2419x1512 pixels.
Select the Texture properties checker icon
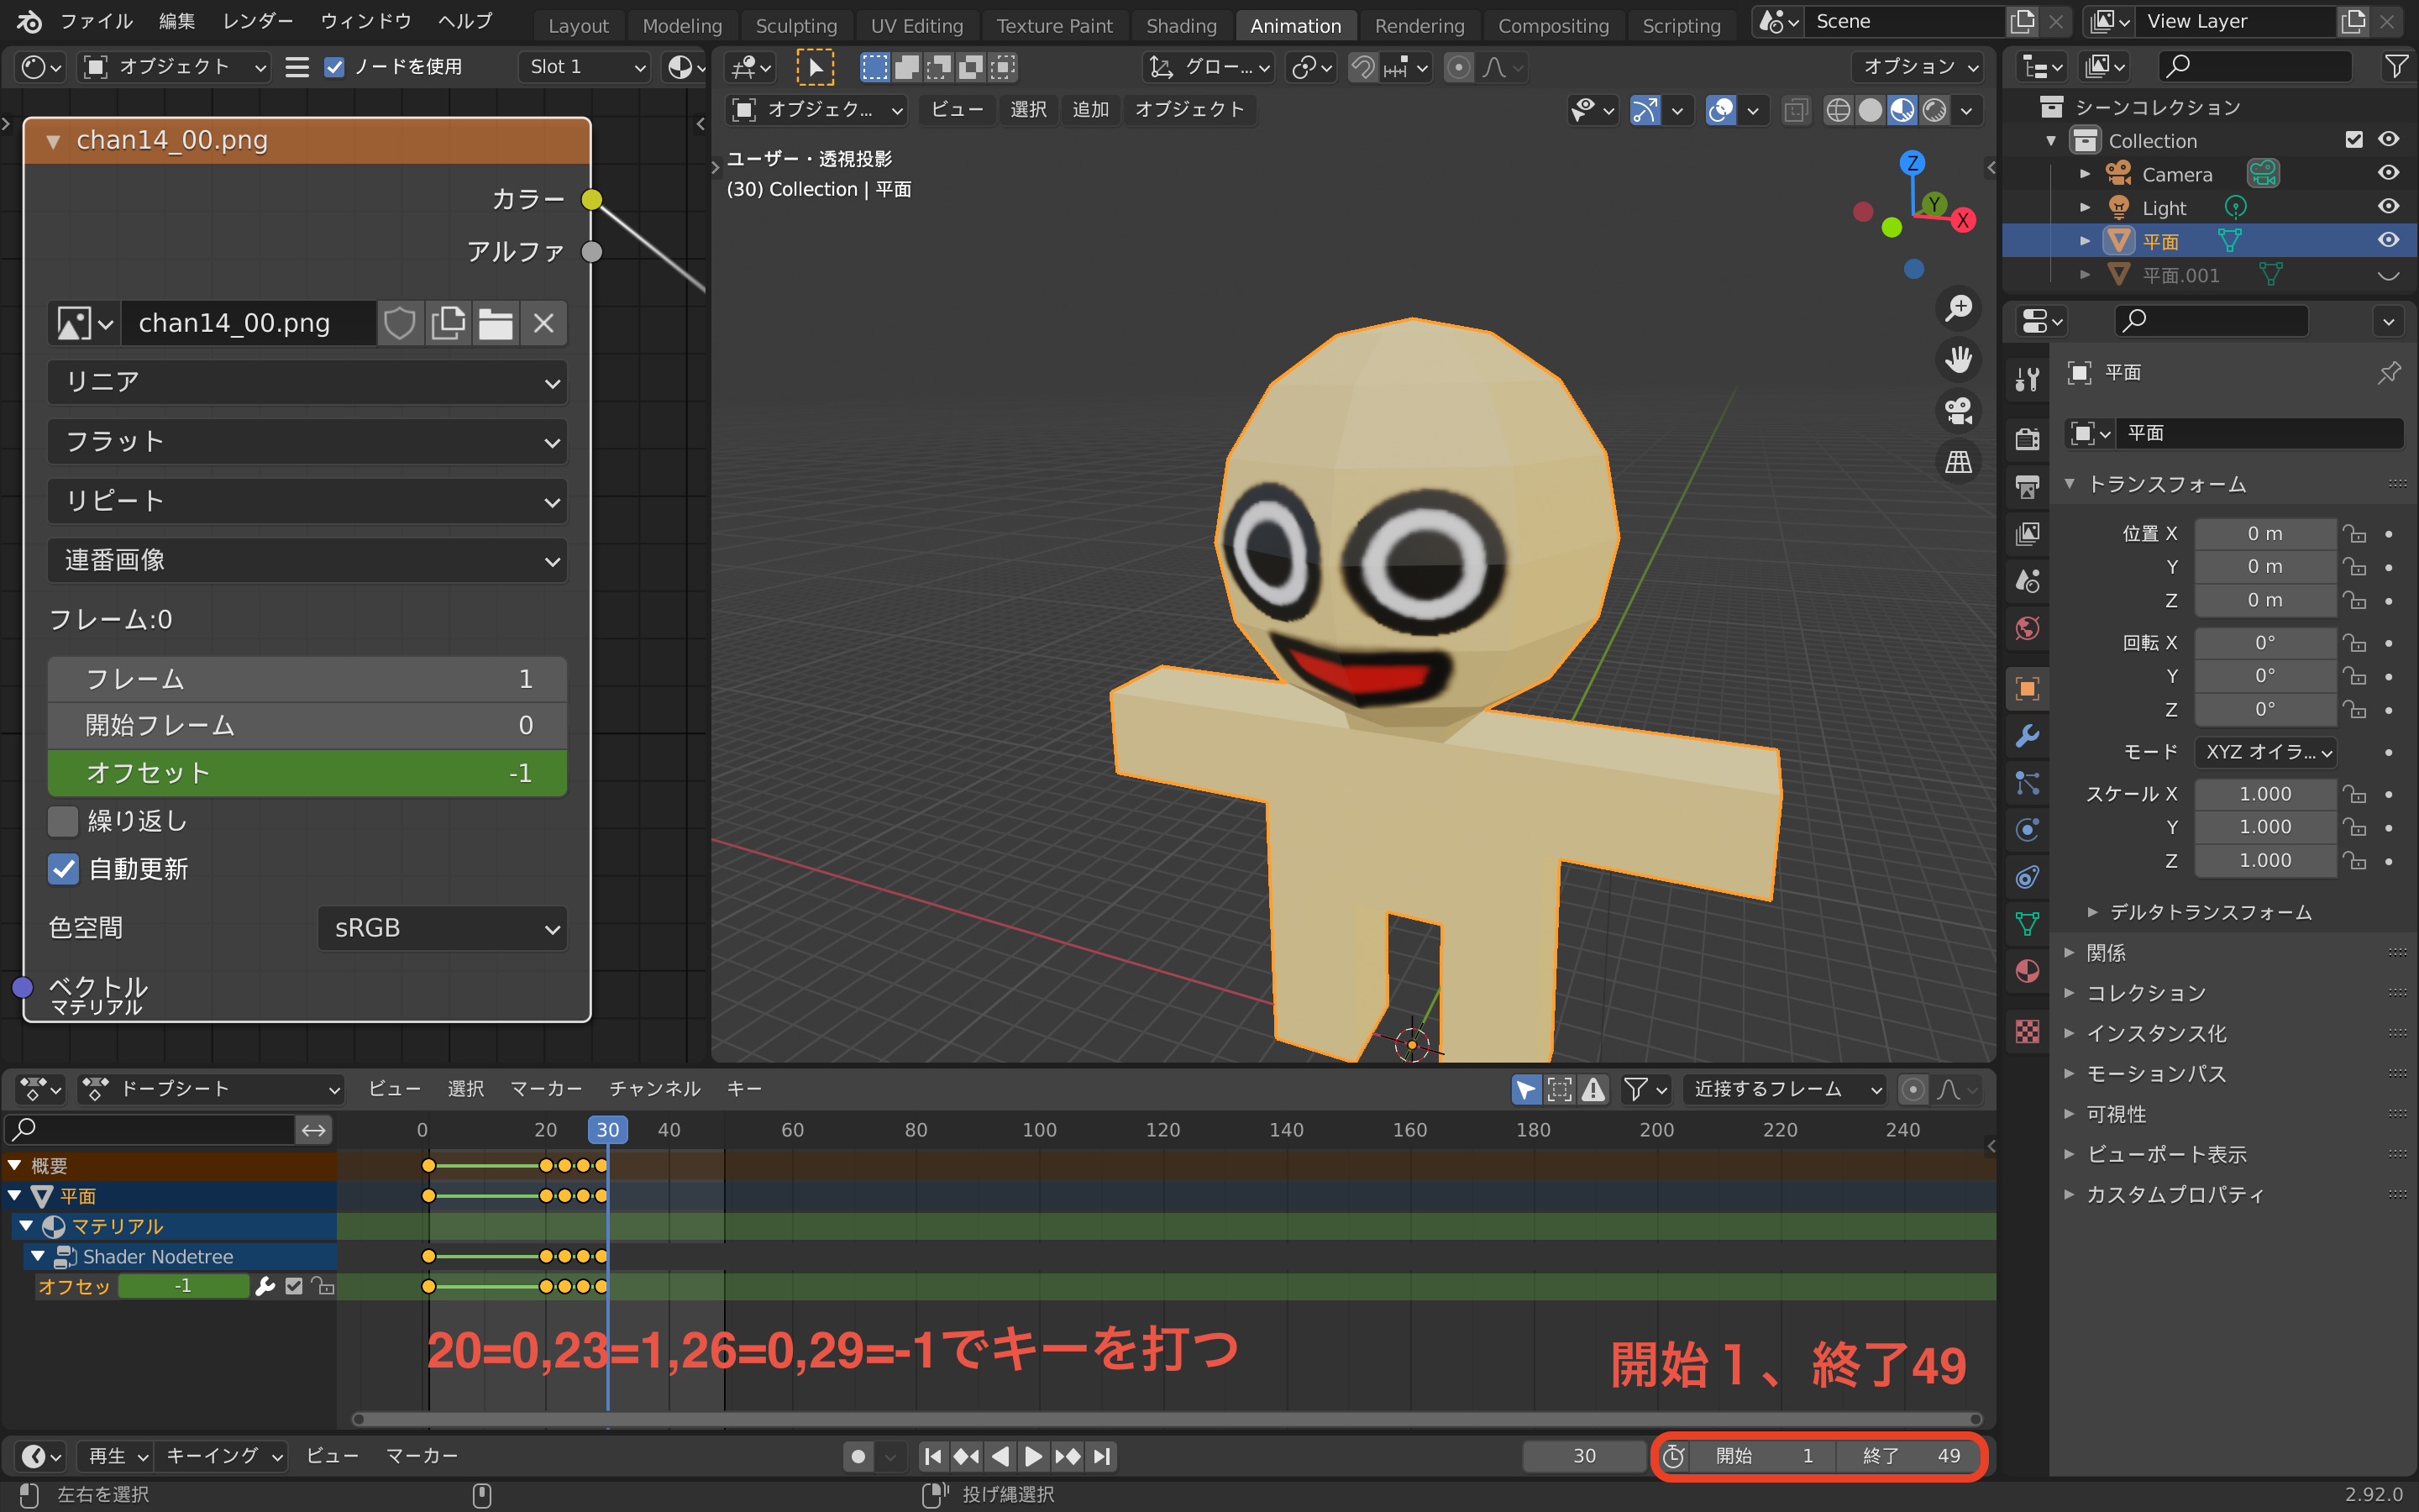2027,1033
